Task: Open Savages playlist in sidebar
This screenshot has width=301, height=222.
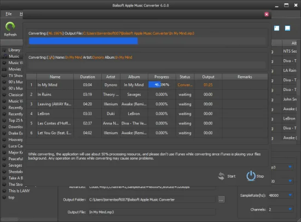Action: point(15,166)
